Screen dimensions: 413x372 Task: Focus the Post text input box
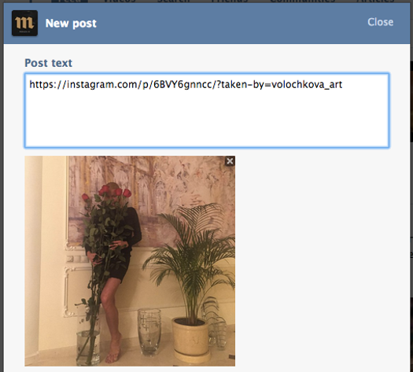tap(207, 110)
